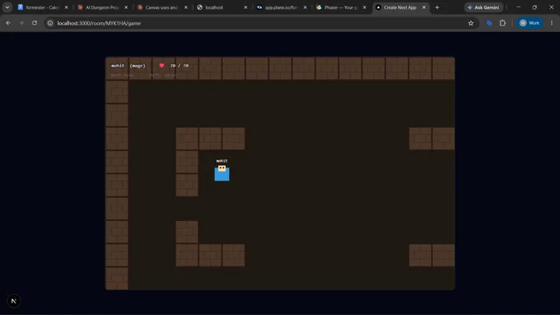The width and height of the screenshot is (560, 315).
Task: Click the blue mohit player character
Action: [222, 172]
